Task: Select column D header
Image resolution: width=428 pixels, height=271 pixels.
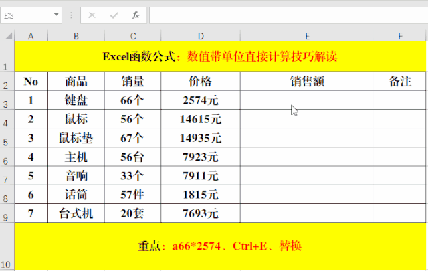Action: [x=201, y=35]
